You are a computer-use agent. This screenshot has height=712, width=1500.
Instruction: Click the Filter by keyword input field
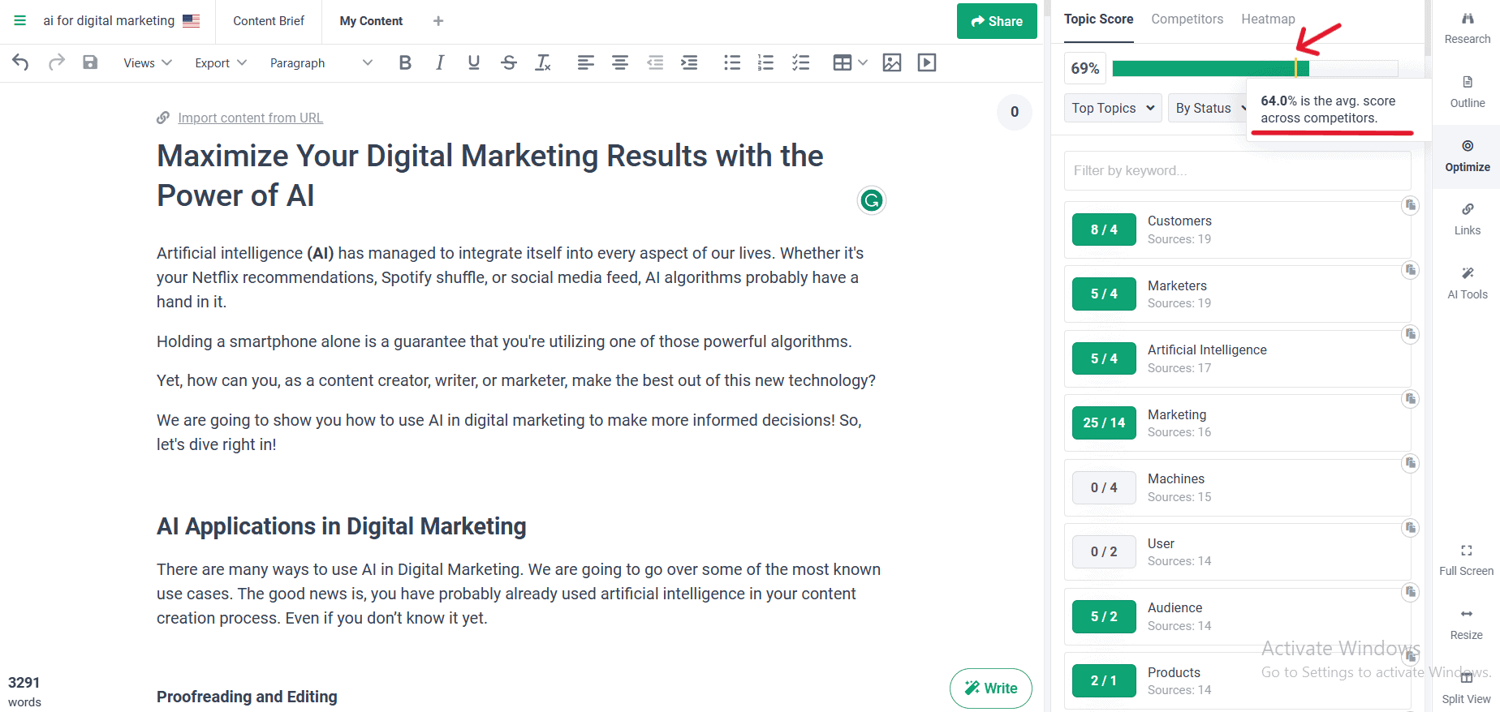(x=1236, y=170)
